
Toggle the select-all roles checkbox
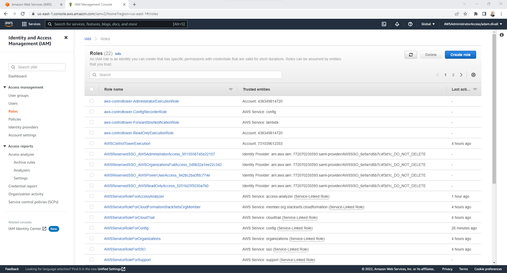[92, 89]
